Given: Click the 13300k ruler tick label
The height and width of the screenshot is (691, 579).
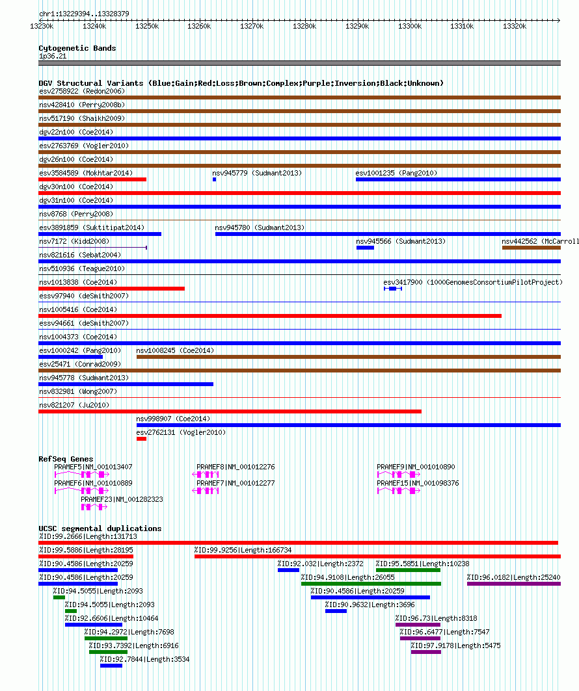Looking at the screenshot, I should coord(410,27).
